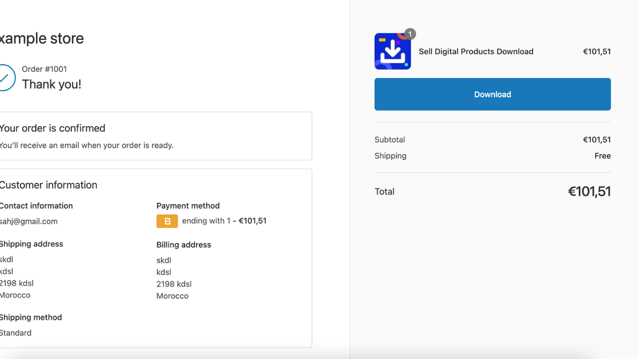Select Morocco in the Billing address

[172, 296]
